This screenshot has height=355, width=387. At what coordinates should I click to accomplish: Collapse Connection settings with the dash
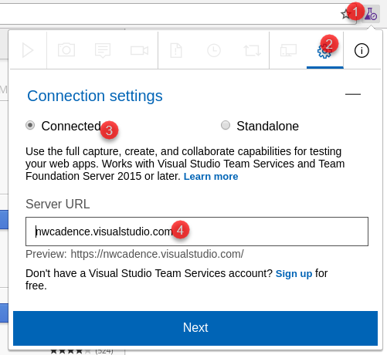tap(353, 94)
